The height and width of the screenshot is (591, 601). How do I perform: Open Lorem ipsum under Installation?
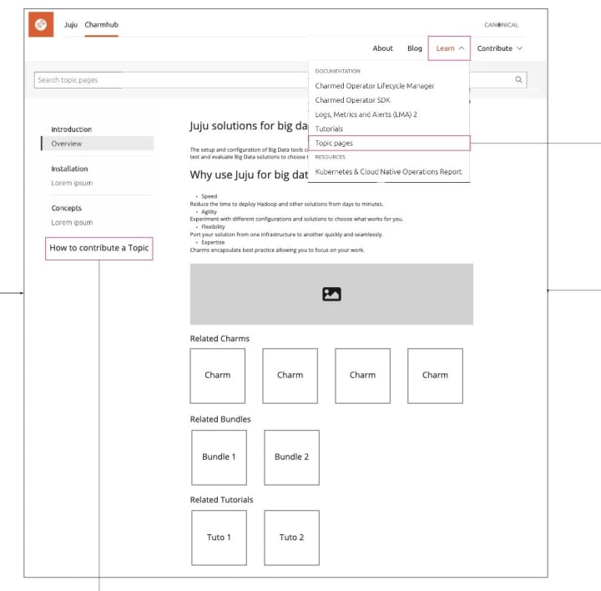(72, 183)
